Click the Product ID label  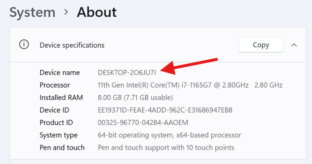click(x=56, y=123)
